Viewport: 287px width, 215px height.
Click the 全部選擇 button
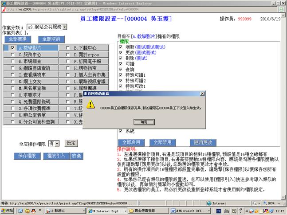(x=17, y=39)
